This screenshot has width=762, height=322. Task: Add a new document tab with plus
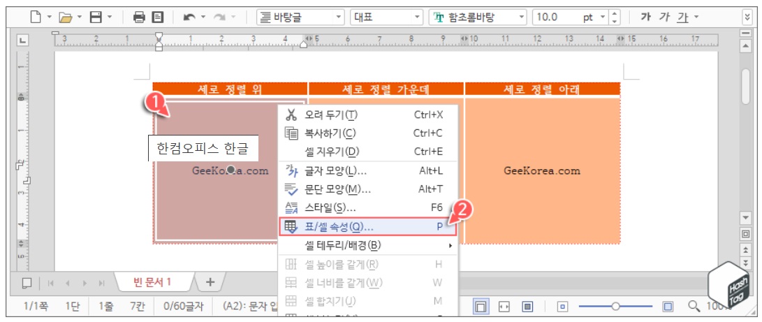coord(210,282)
